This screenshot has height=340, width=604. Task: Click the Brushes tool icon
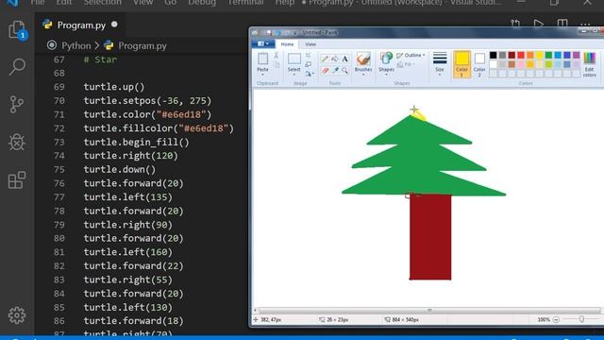click(362, 59)
